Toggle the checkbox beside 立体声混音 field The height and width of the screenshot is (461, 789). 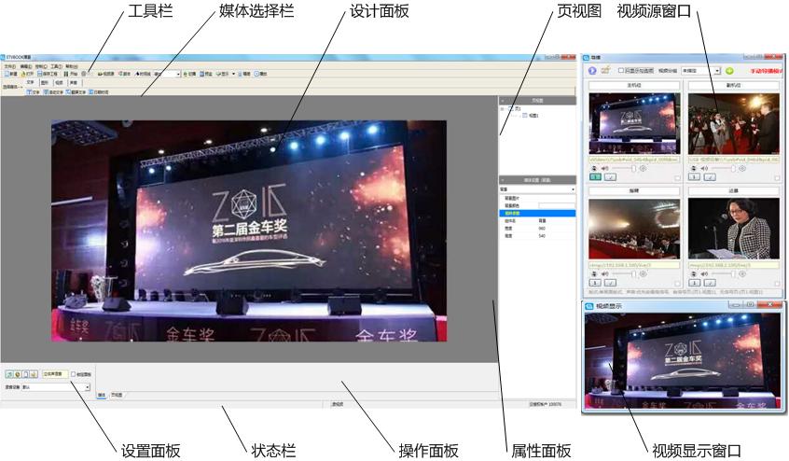click(73, 374)
